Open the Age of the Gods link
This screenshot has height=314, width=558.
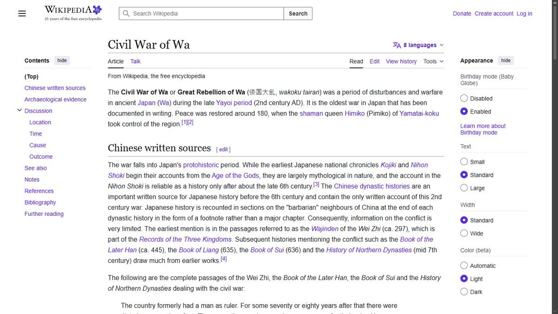pyautogui.click(x=235, y=176)
